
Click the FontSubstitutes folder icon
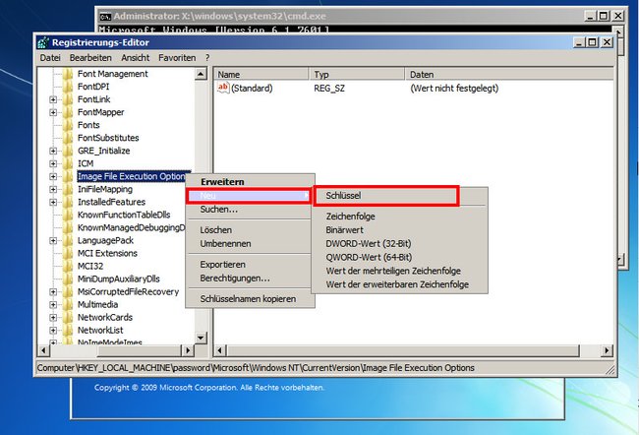point(68,138)
